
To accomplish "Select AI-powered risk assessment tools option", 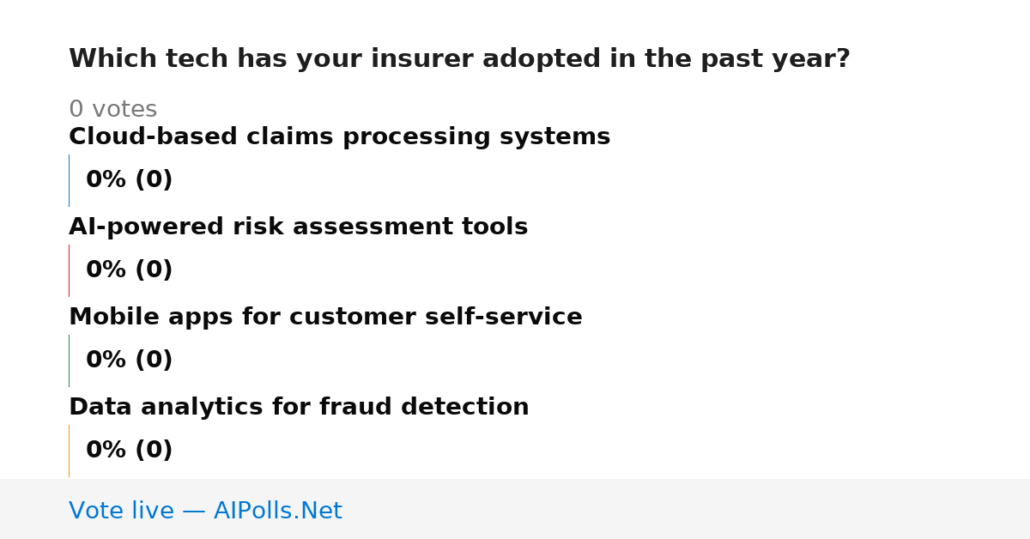I will point(298,227).
